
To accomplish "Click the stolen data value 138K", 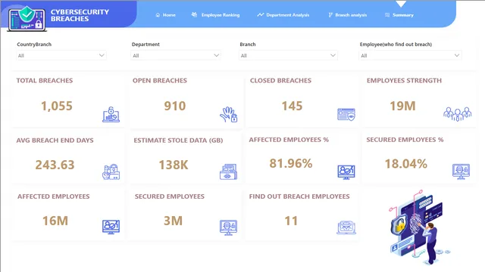I will (174, 165).
